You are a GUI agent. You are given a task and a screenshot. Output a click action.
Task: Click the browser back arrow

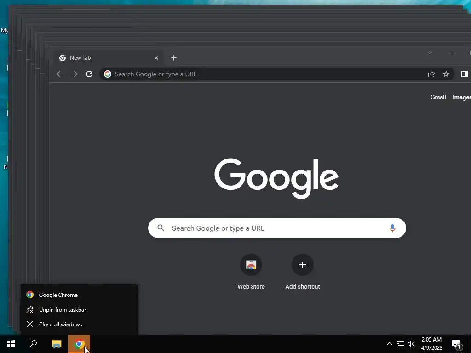coord(60,74)
